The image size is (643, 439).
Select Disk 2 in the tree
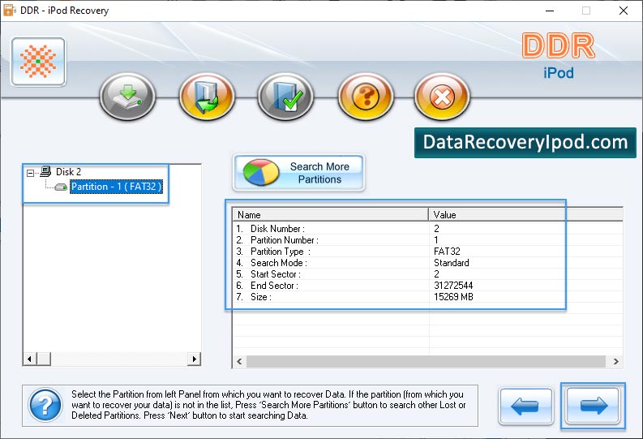(x=68, y=172)
